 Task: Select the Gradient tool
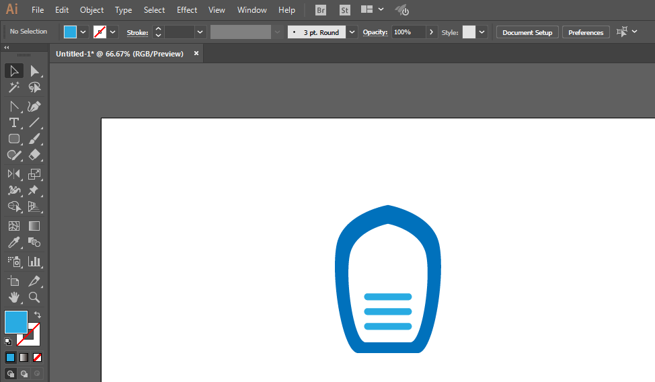point(34,226)
